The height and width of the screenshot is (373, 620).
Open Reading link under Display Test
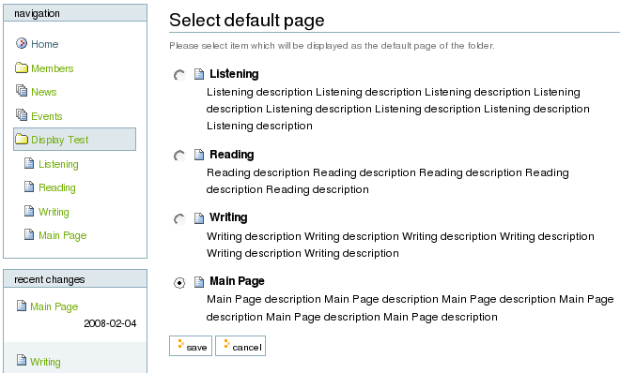tap(57, 187)
